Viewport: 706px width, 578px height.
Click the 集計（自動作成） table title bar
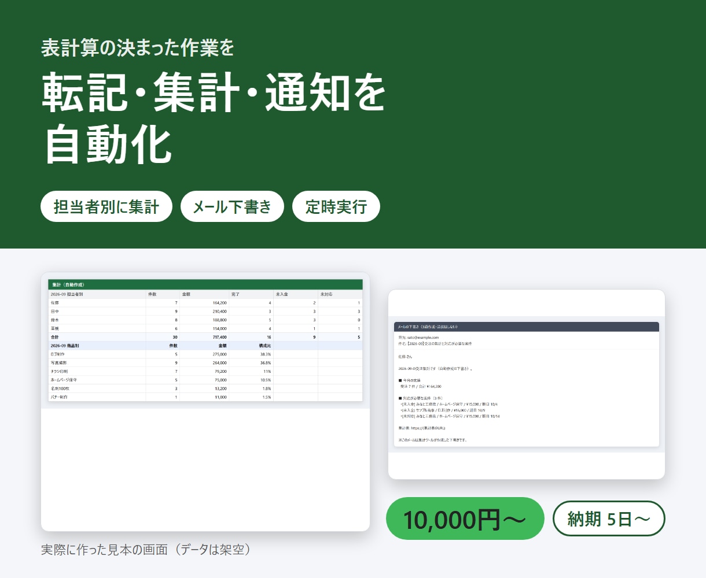205,284
